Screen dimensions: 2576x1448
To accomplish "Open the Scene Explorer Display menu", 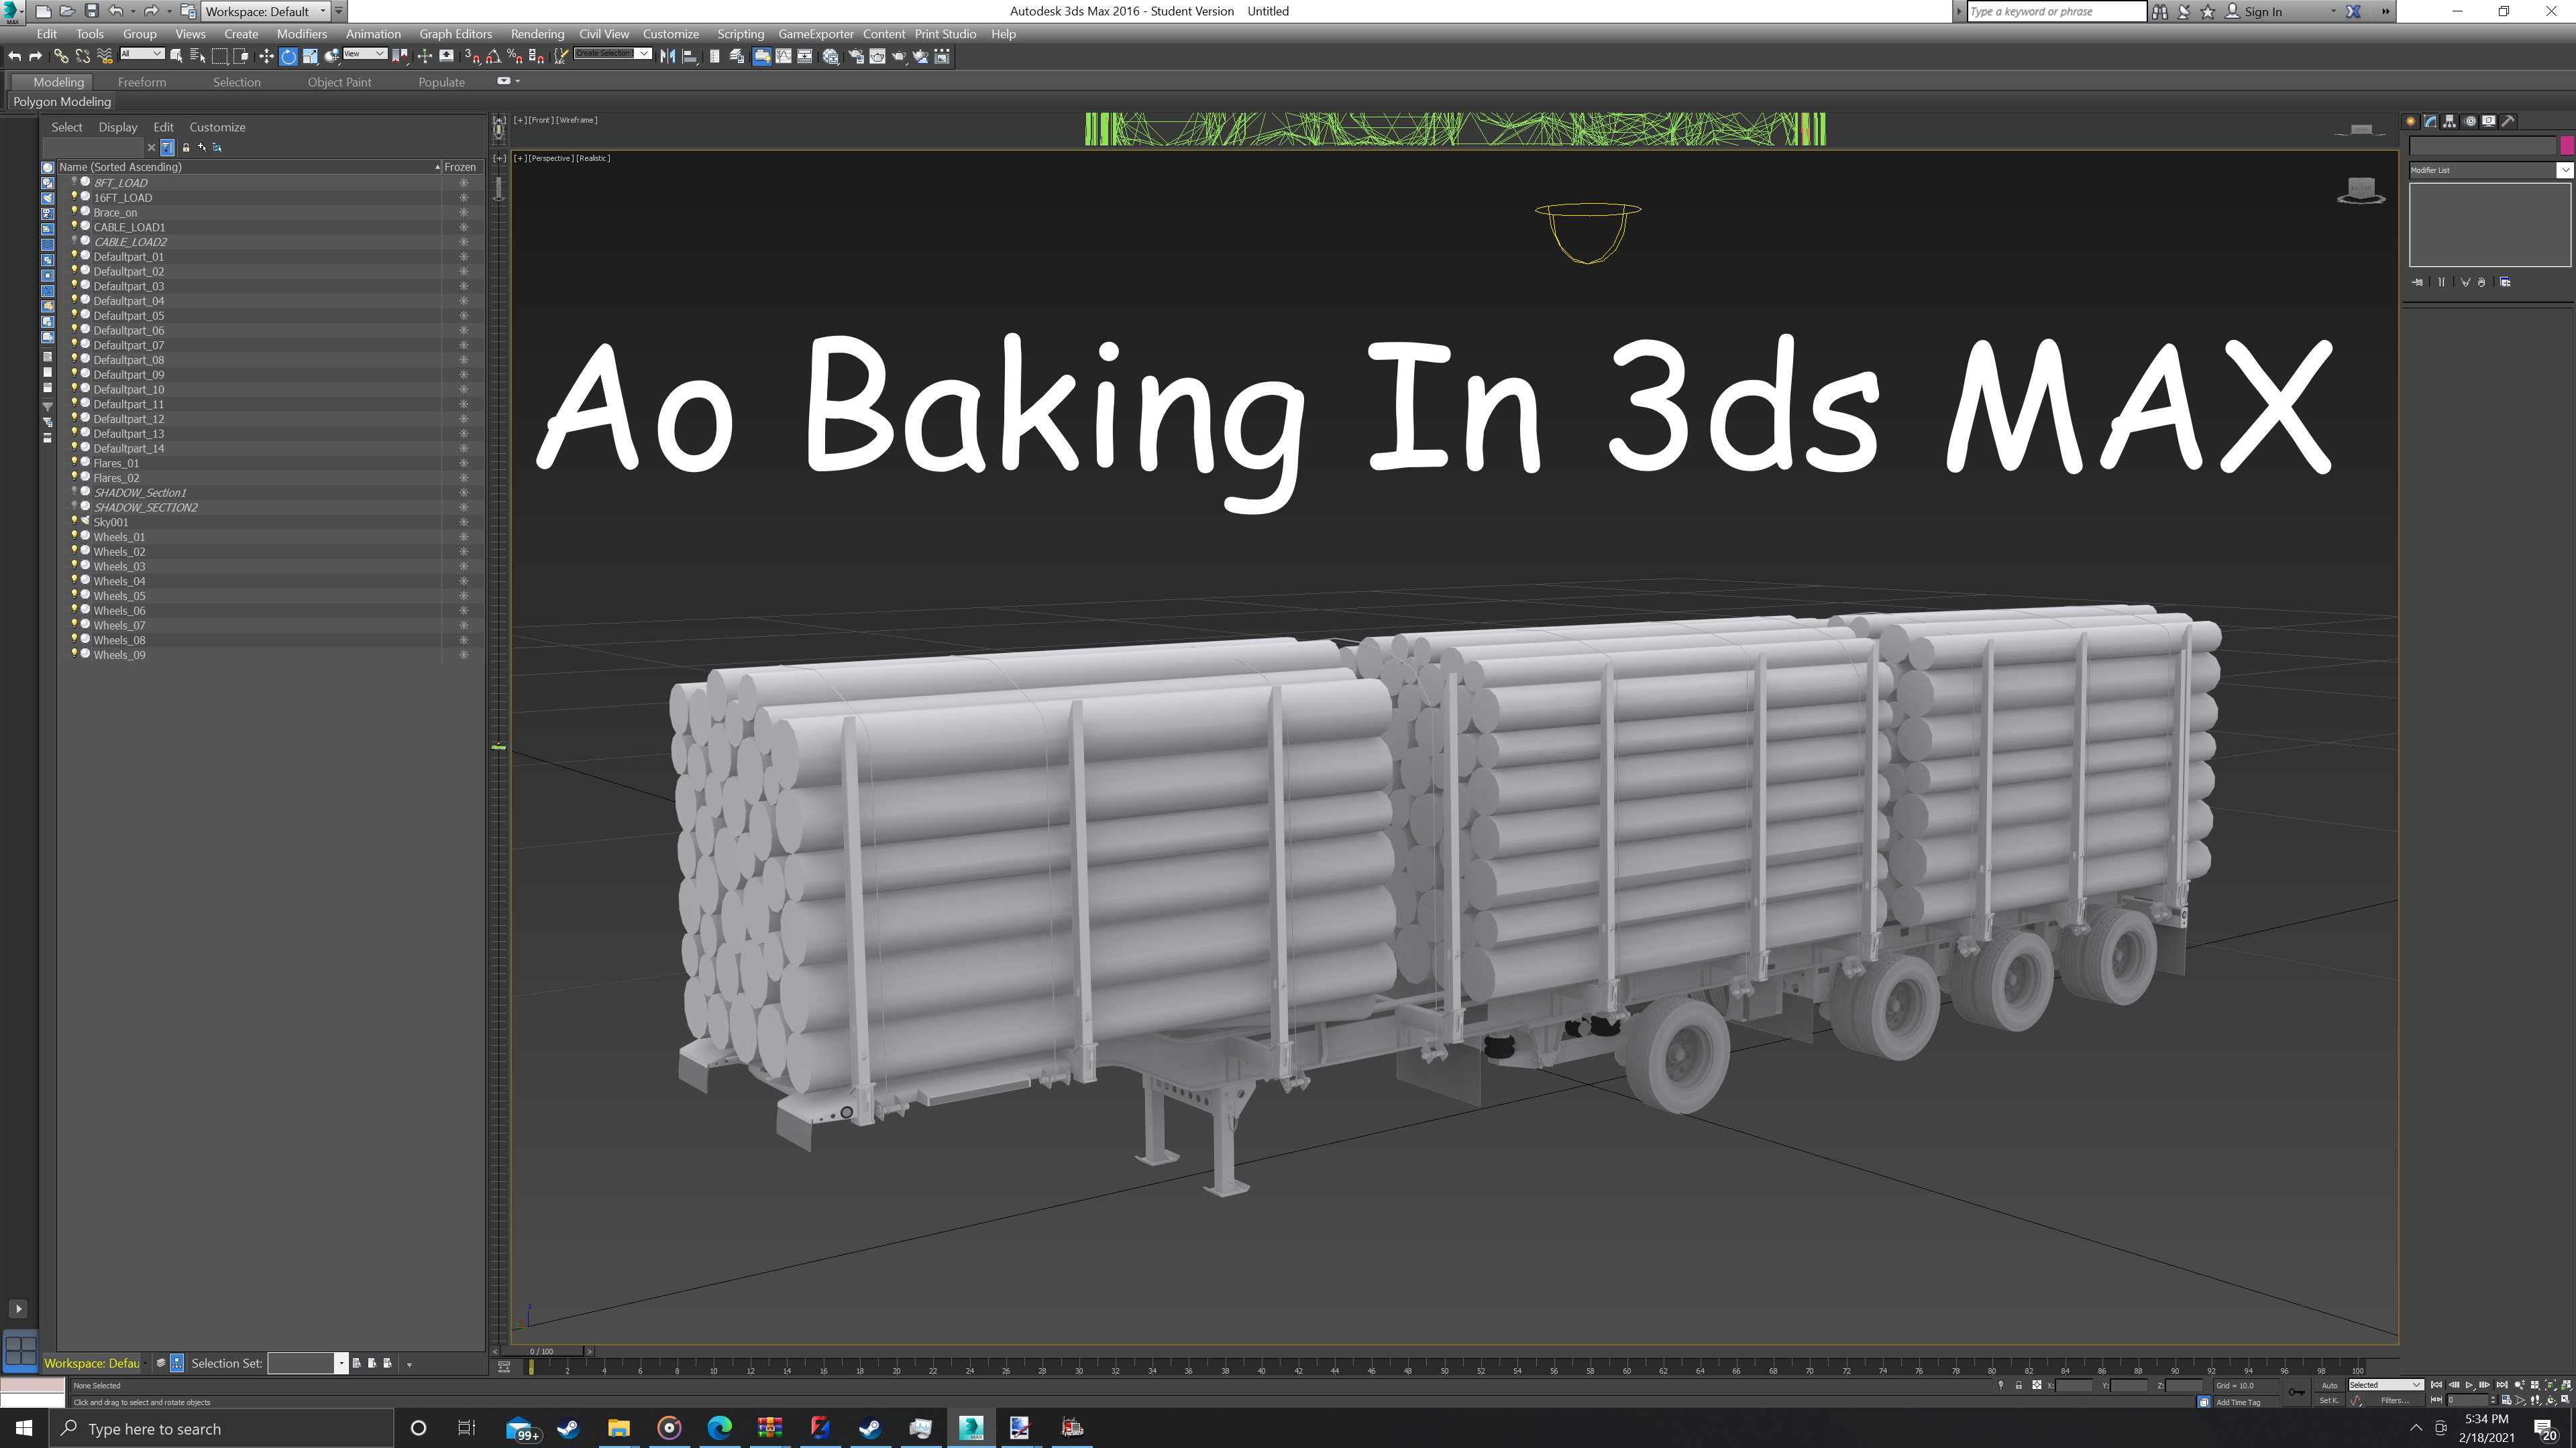I will (x=118, y=127).
